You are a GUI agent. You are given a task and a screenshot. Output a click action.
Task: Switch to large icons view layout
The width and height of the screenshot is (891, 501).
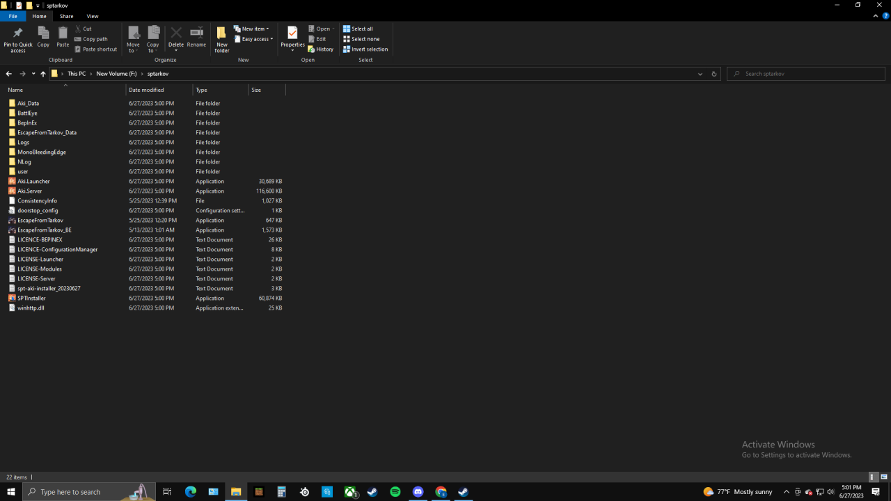(884, 477)
